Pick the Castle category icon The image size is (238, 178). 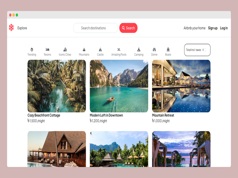[x=100, y=50]
